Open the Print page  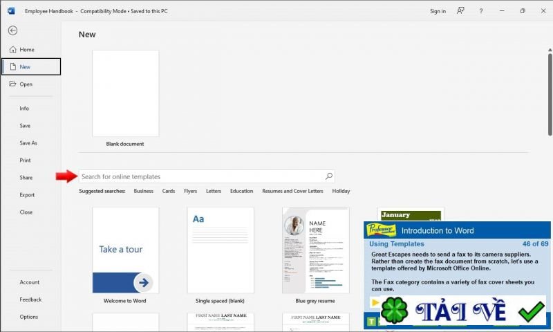(25, 160)
